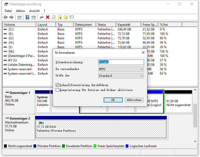Sort by the % frei column header

click(170, 25)
